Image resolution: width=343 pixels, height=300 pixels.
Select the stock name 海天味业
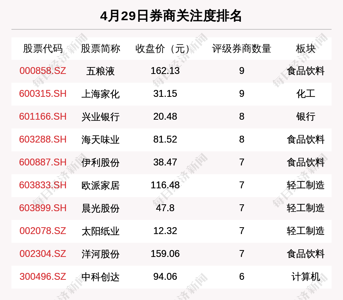(x=100, y=140)
